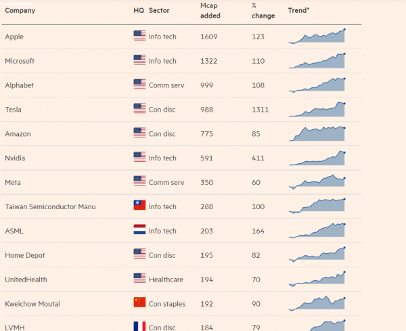Select the company name UnitedHealth
This screenshot has width=406, height=331.
coord(26,280)
